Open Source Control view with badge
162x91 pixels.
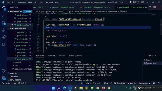coord(4,23)
